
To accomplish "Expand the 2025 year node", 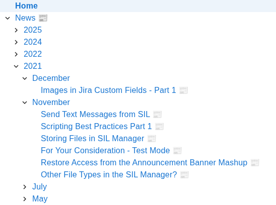I will (x=16, y=30).
